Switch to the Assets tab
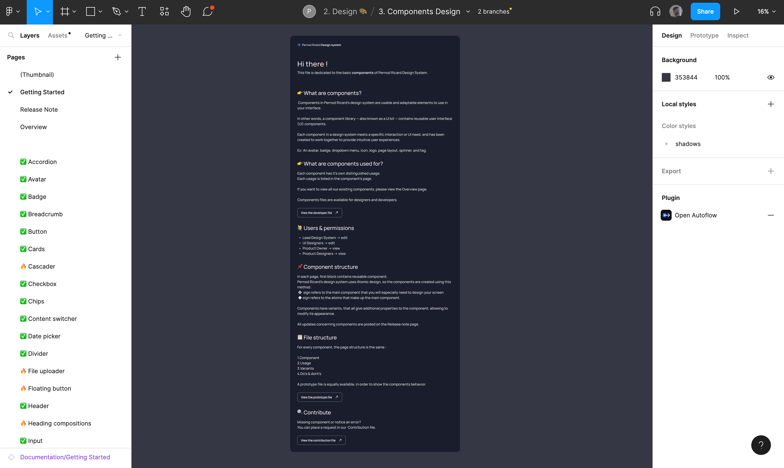Image resolution: width=784 pixels, height=468 pixels. (58, 35)
